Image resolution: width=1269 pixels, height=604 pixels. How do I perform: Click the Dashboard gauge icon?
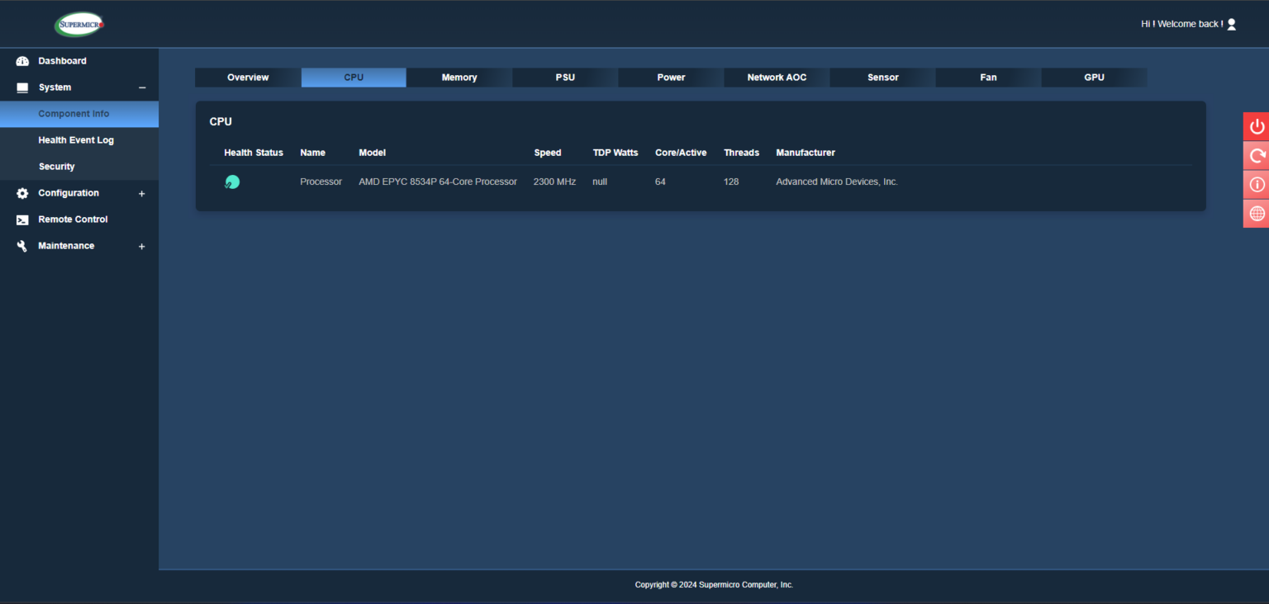22,61
